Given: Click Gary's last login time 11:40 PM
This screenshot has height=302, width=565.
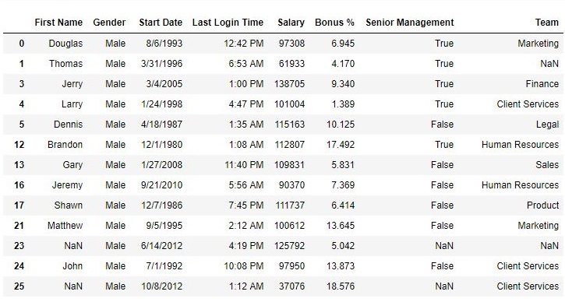Looking at the screenshot, I should (244, 165).
